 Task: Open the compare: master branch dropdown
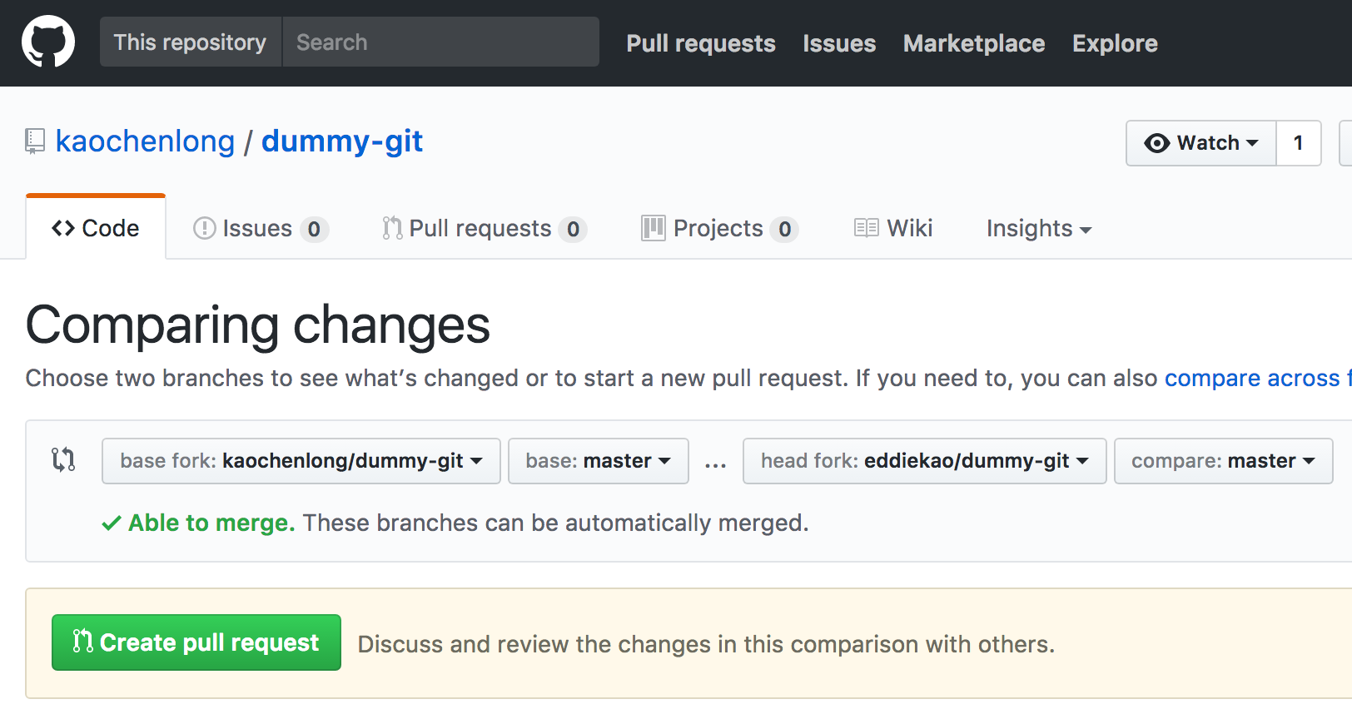coord(1223,461)
